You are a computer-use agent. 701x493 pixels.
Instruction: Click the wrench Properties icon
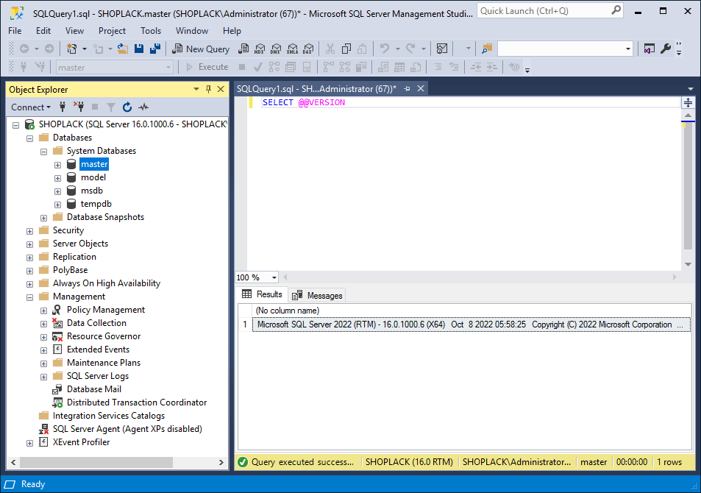(666, 49)
